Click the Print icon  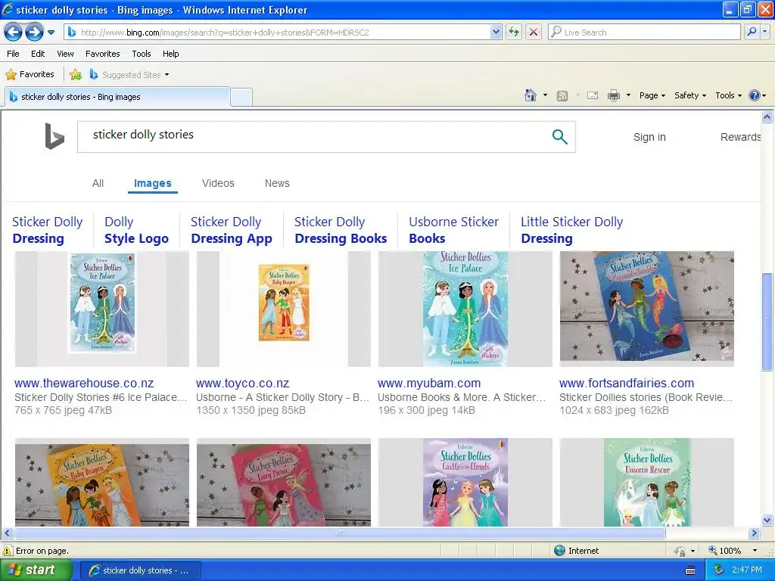(x=613, y=95)
